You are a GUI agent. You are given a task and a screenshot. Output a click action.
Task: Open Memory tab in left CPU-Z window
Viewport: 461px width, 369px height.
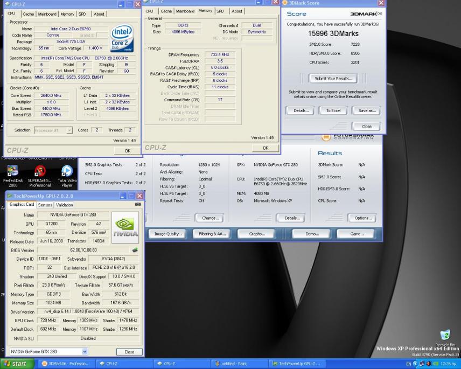[x=67, y=14]
